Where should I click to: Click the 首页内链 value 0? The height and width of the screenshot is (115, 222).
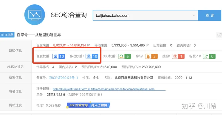click(x=195, y=45)
